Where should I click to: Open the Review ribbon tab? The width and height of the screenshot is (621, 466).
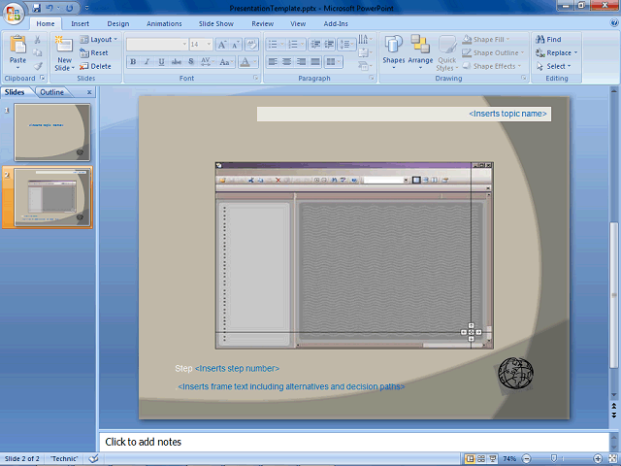pyautogui.click(x=263, y=23)
